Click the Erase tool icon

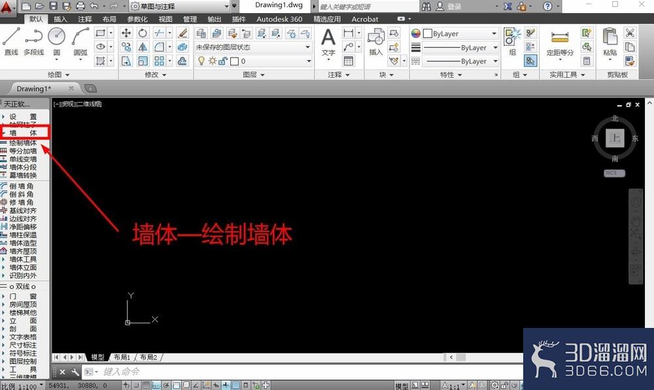(x=182, y=33)
